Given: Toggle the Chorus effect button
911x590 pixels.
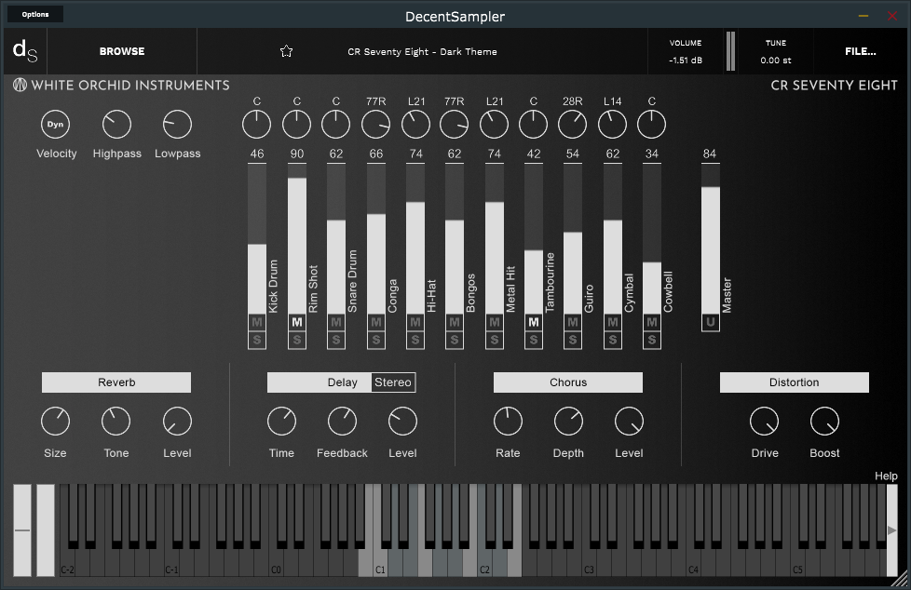Looking at the screenshot, I should (x=568, y=382).
